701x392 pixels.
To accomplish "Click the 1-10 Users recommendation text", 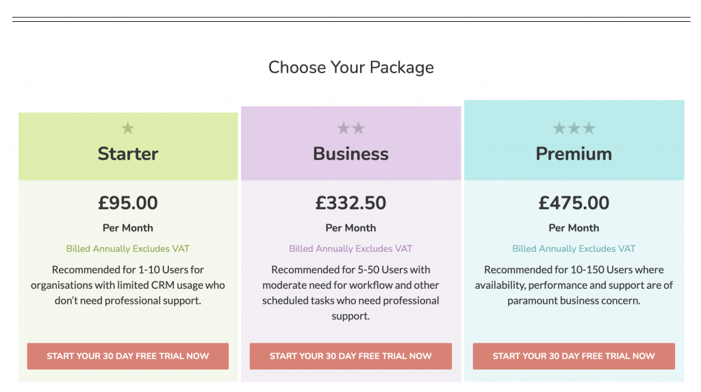I will (x=128, y=285).
